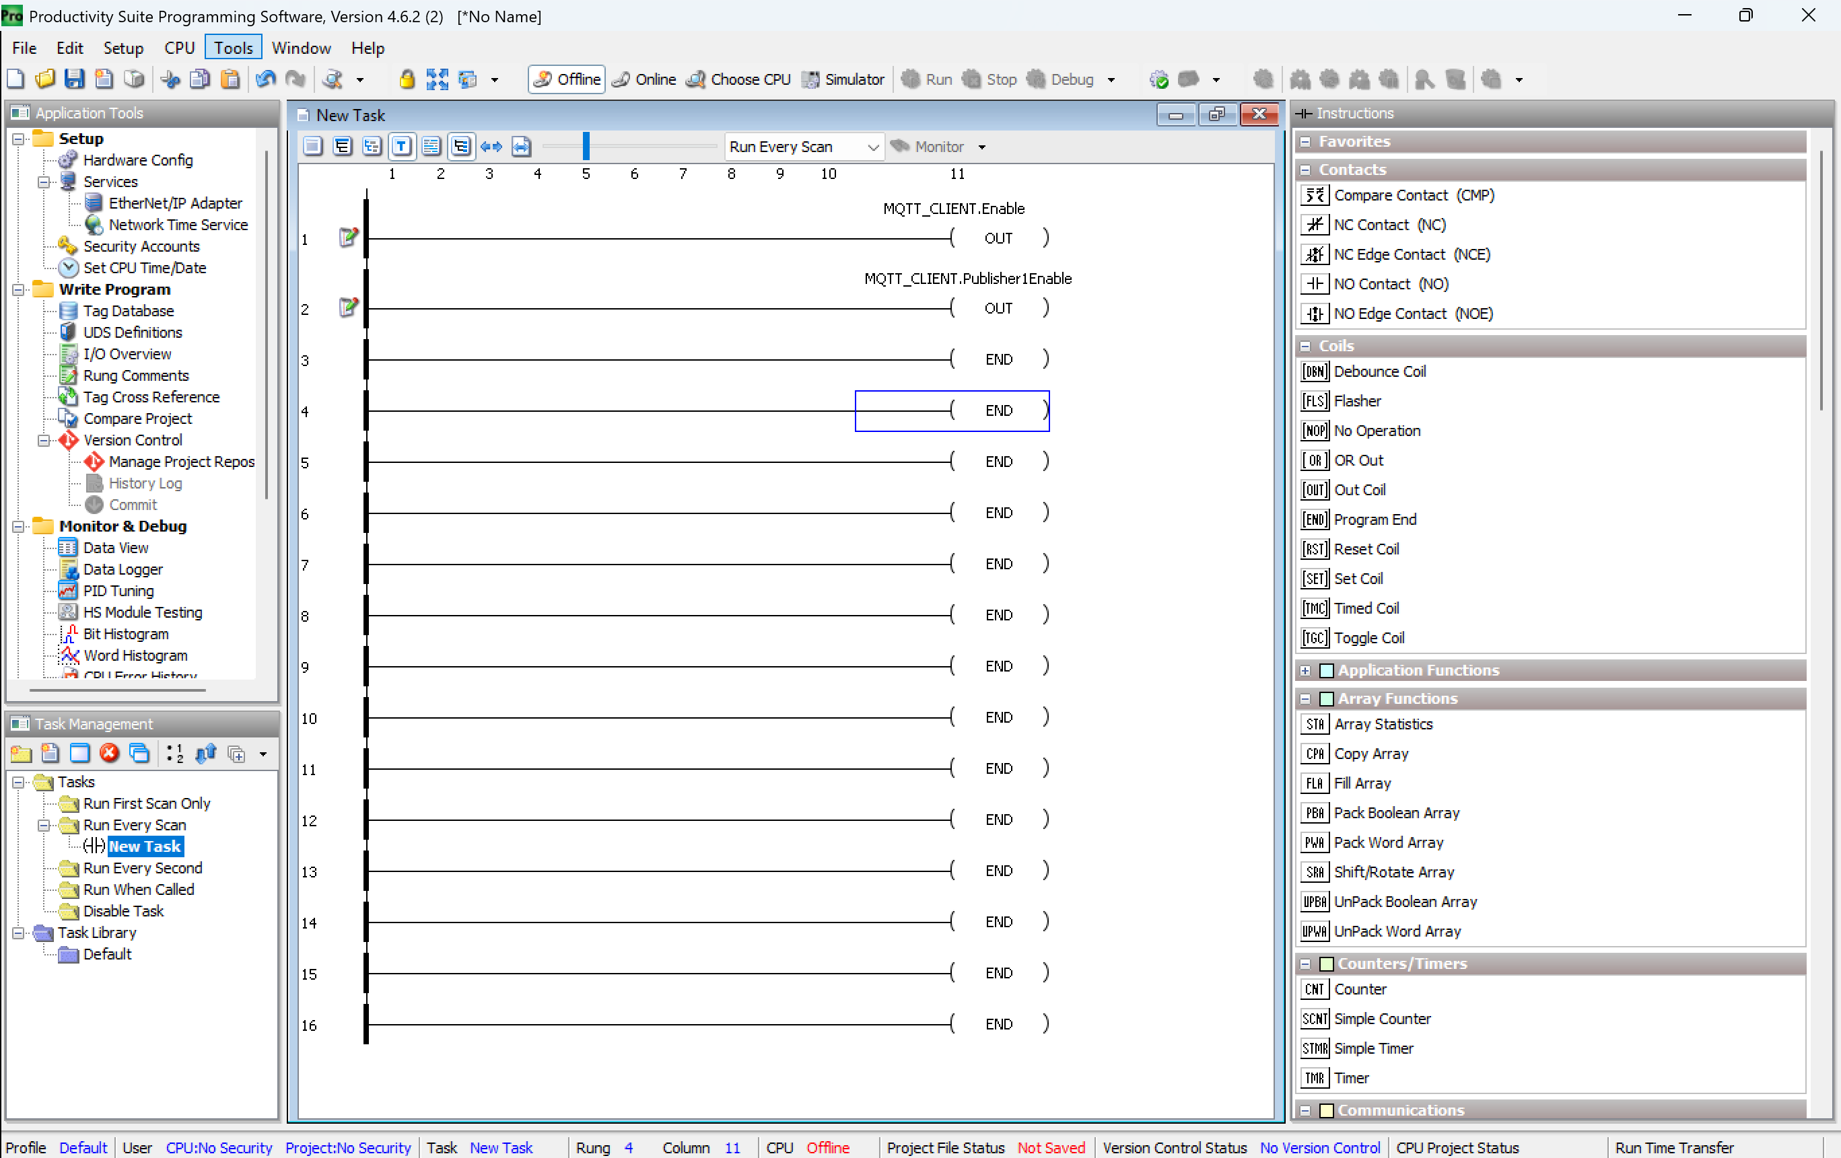Select the Simple Timer instruction
This screenshot has width=1841, height=1158.
[x=1357, y=1049]
